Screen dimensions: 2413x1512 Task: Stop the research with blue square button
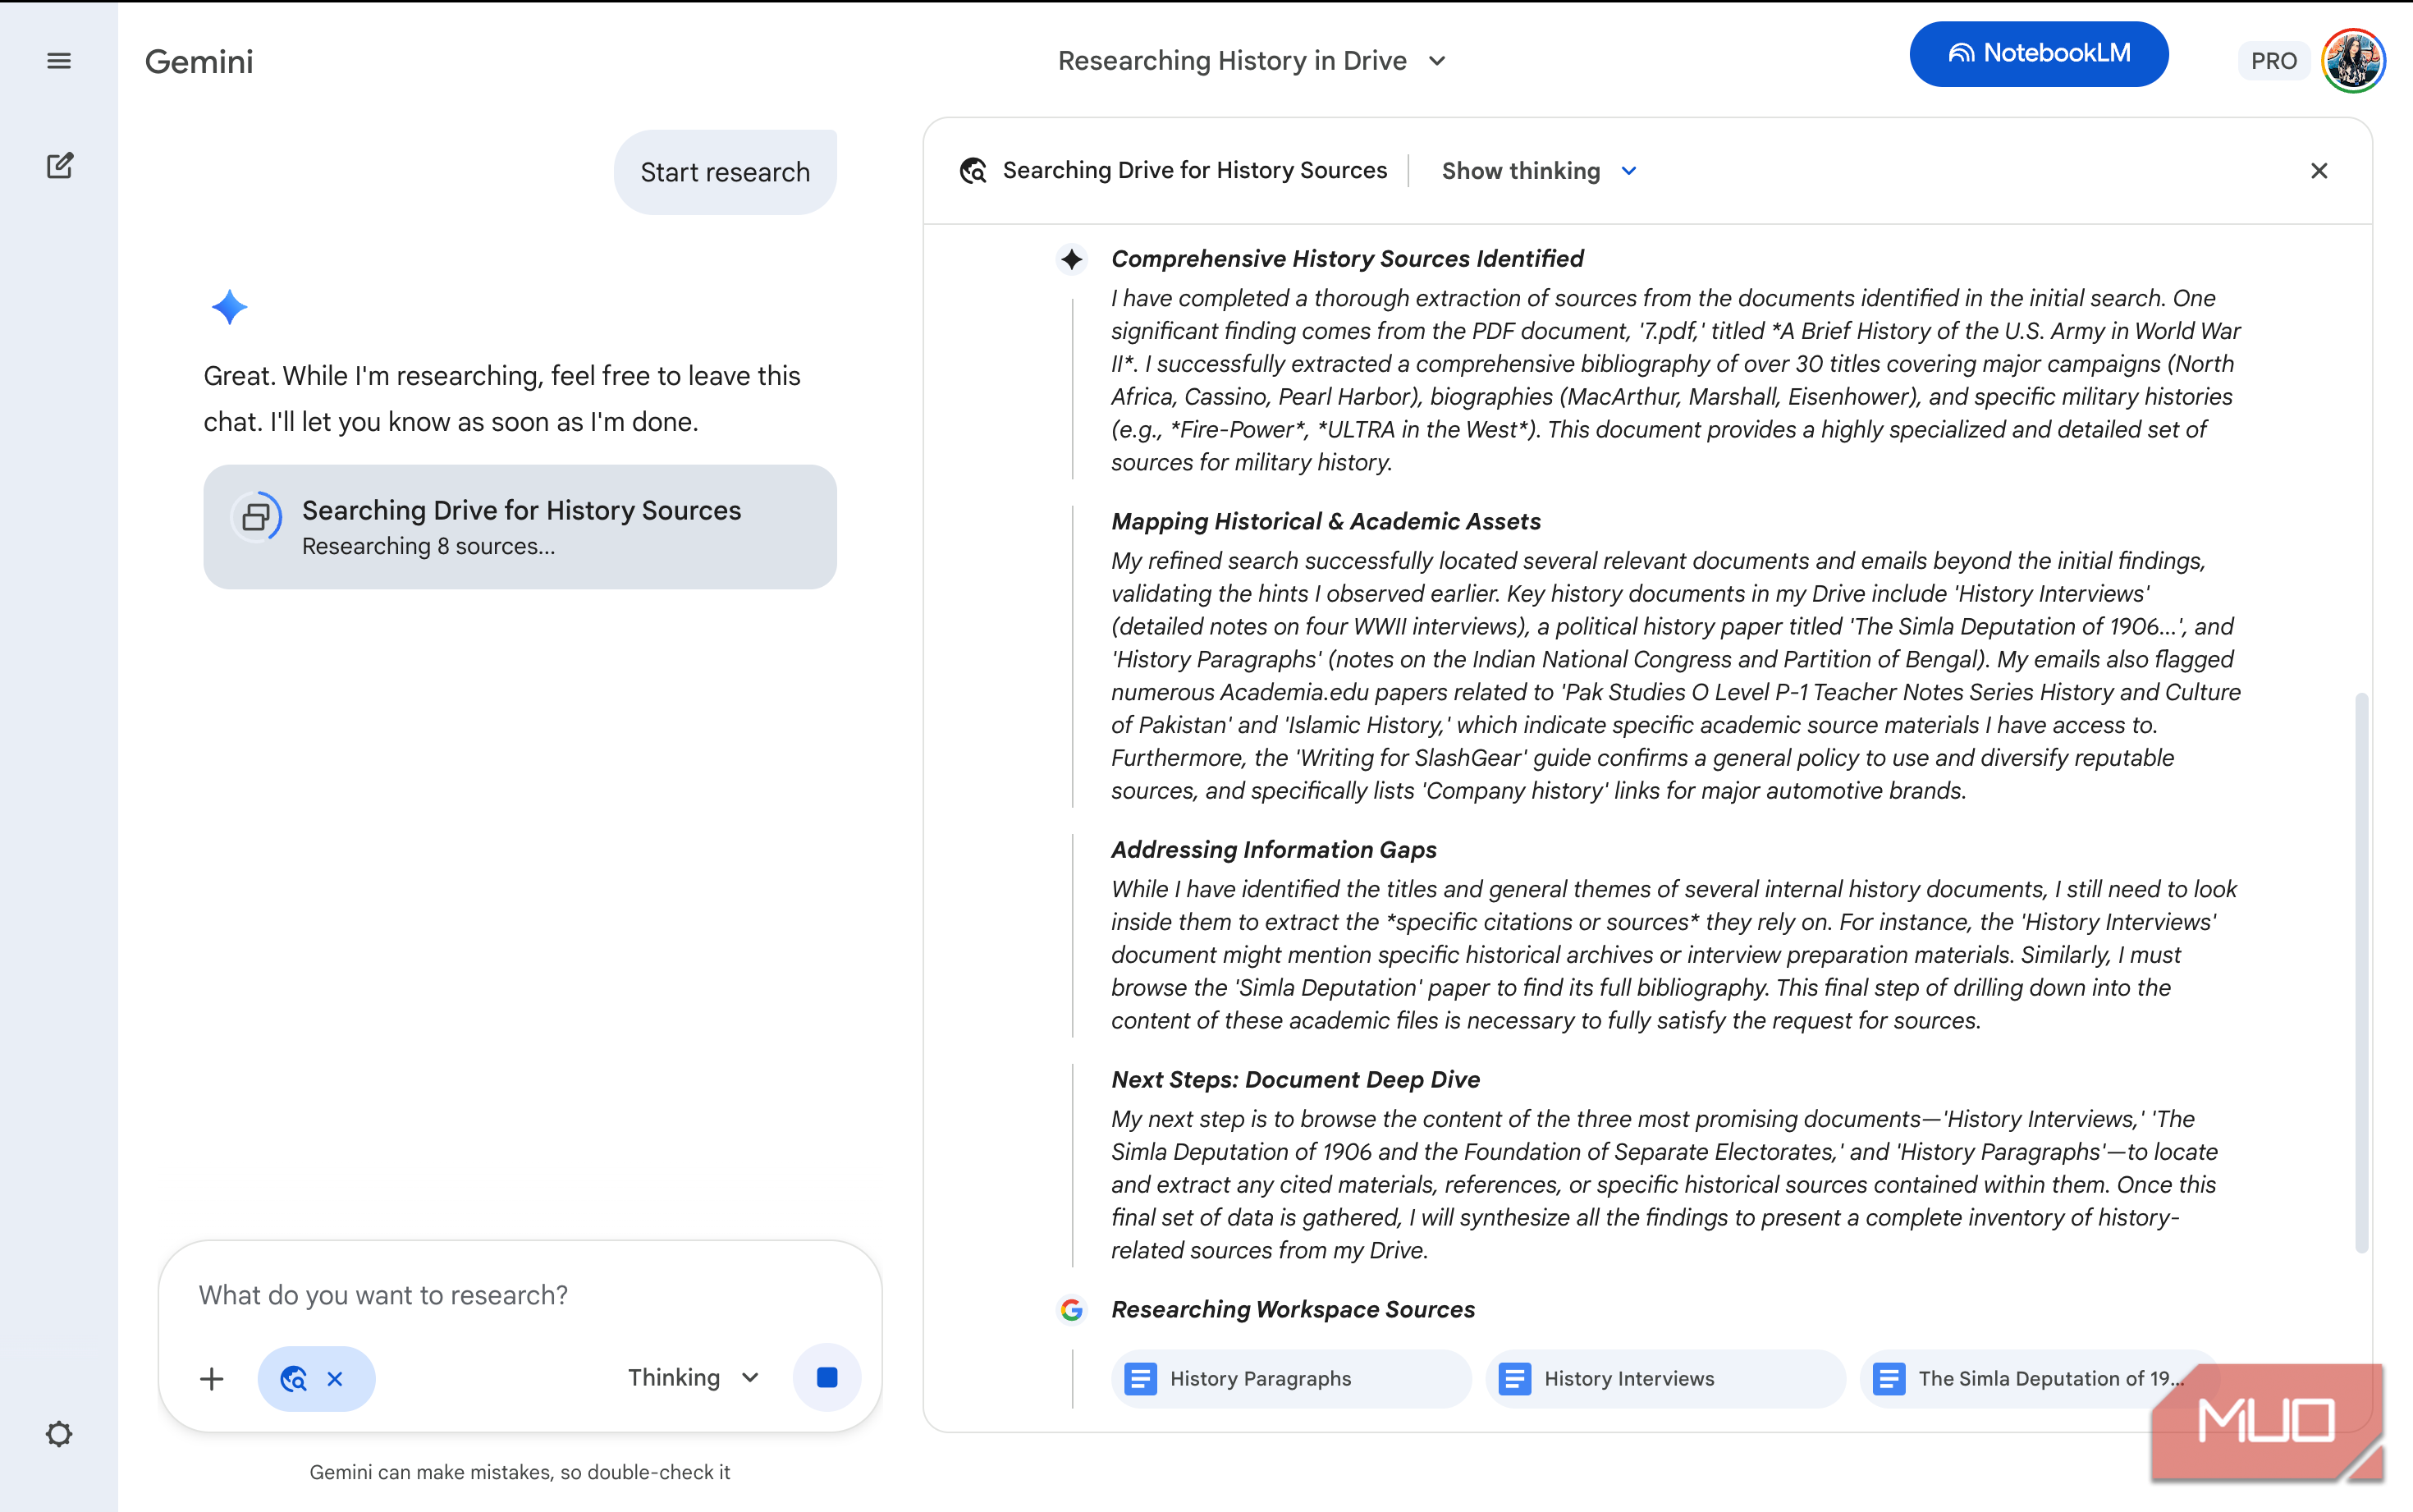tap(826, 1378)
